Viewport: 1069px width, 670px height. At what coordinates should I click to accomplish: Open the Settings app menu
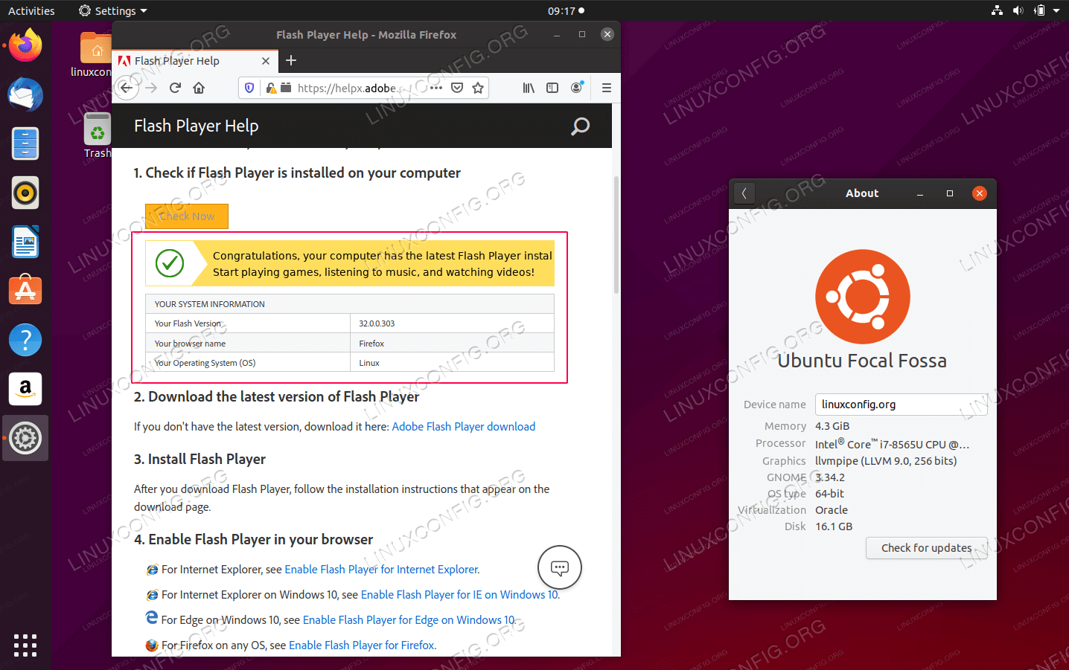point(113,10)
